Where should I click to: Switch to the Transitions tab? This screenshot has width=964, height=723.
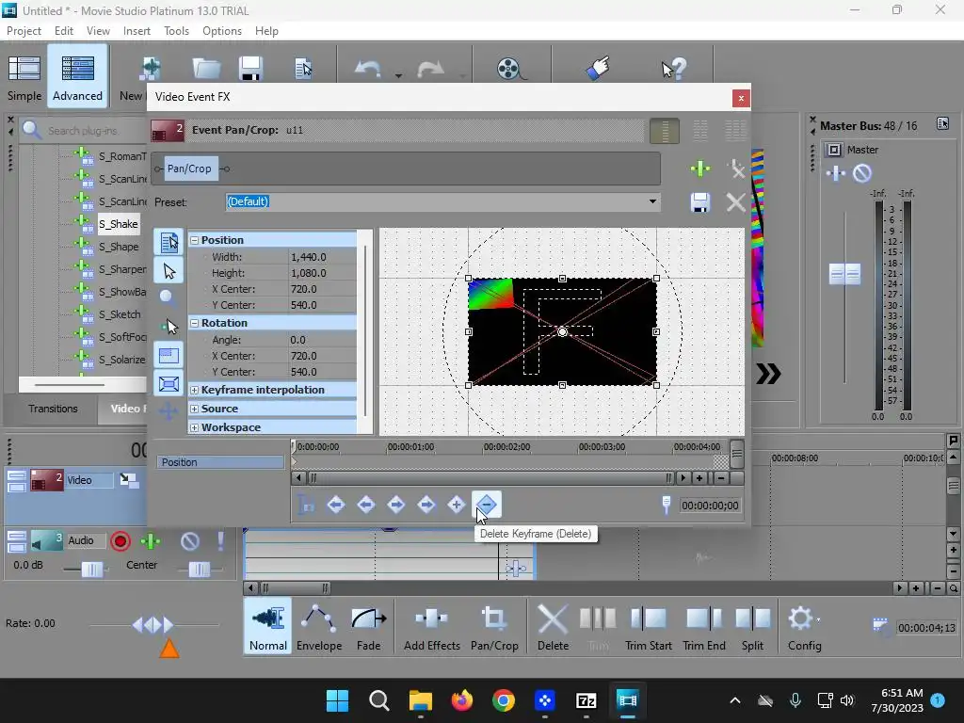(x=53, y=409)
